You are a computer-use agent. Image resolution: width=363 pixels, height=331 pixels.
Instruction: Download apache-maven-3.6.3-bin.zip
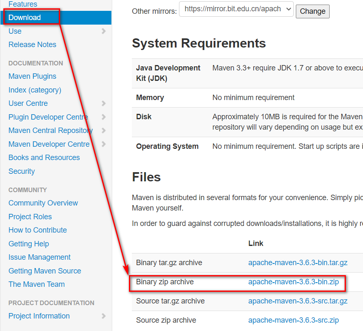(294, 282)
